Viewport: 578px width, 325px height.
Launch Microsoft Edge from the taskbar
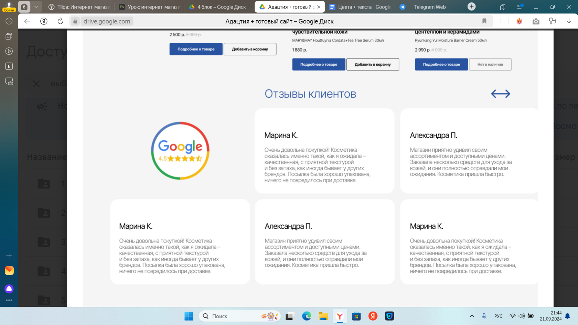(307, 316)
